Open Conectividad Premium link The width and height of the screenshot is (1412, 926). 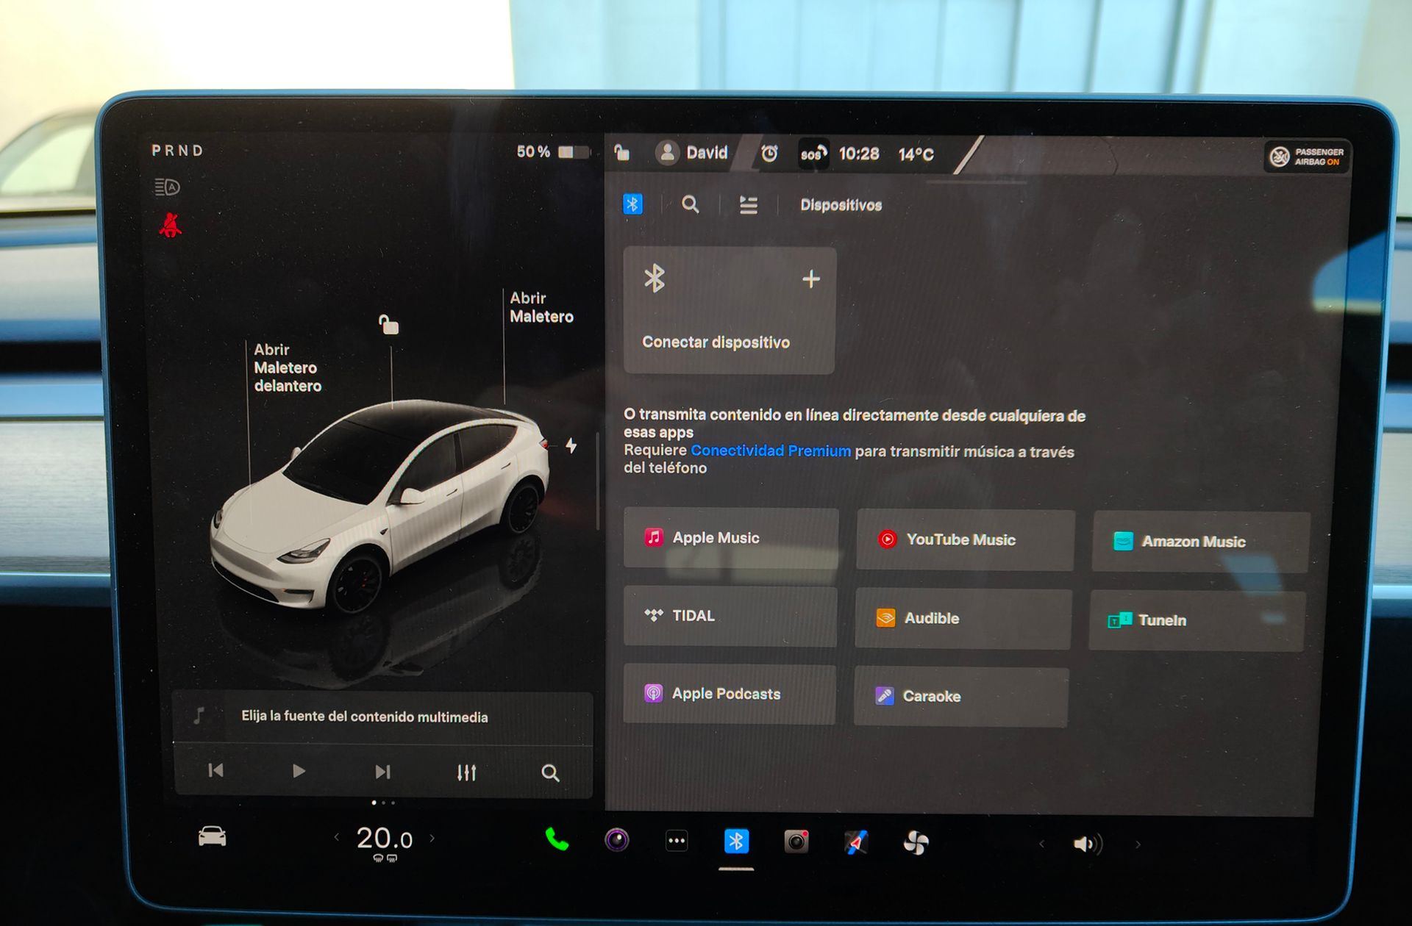(770, 451)
